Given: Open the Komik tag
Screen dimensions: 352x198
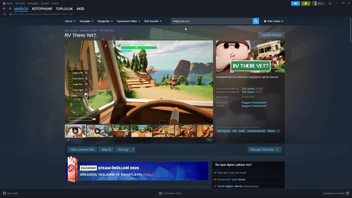Looking at the screenshot, I should (x=242, y=131).
